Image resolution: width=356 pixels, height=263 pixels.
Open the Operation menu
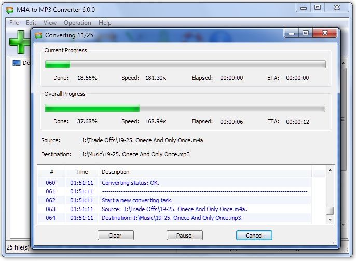click(x=77, y=23)
